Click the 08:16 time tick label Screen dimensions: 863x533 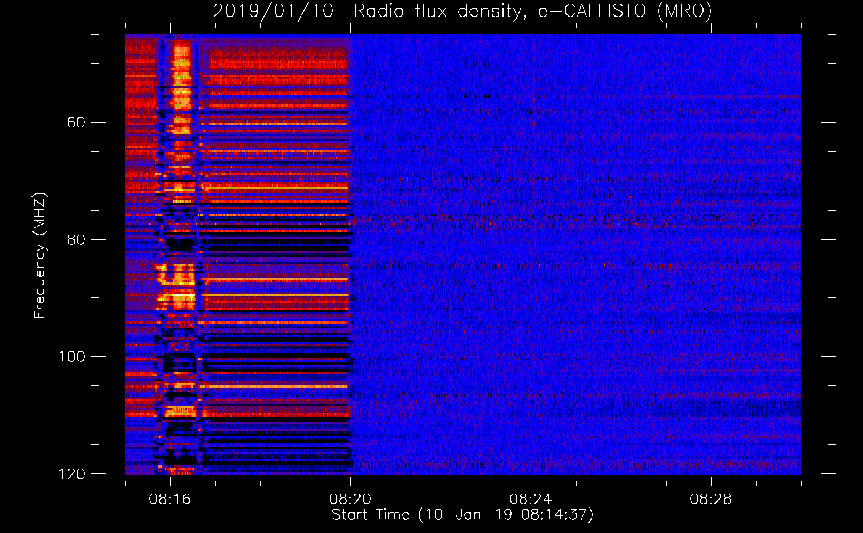[170, 499]
